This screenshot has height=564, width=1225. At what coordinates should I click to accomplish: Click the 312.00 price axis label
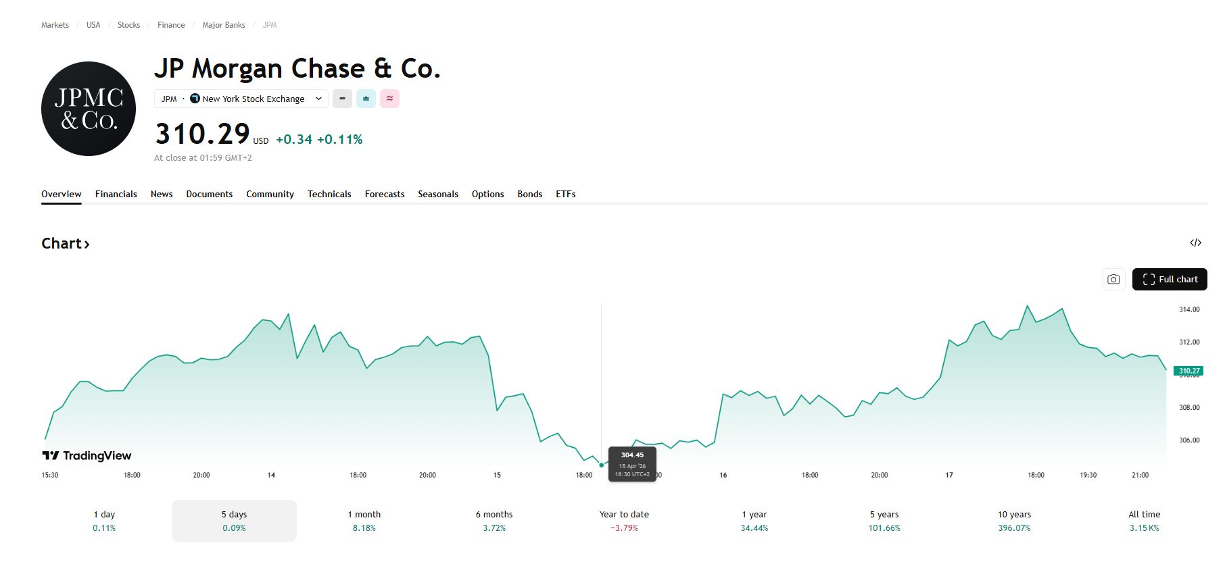pyautogui.click(x=1189, y=342)
